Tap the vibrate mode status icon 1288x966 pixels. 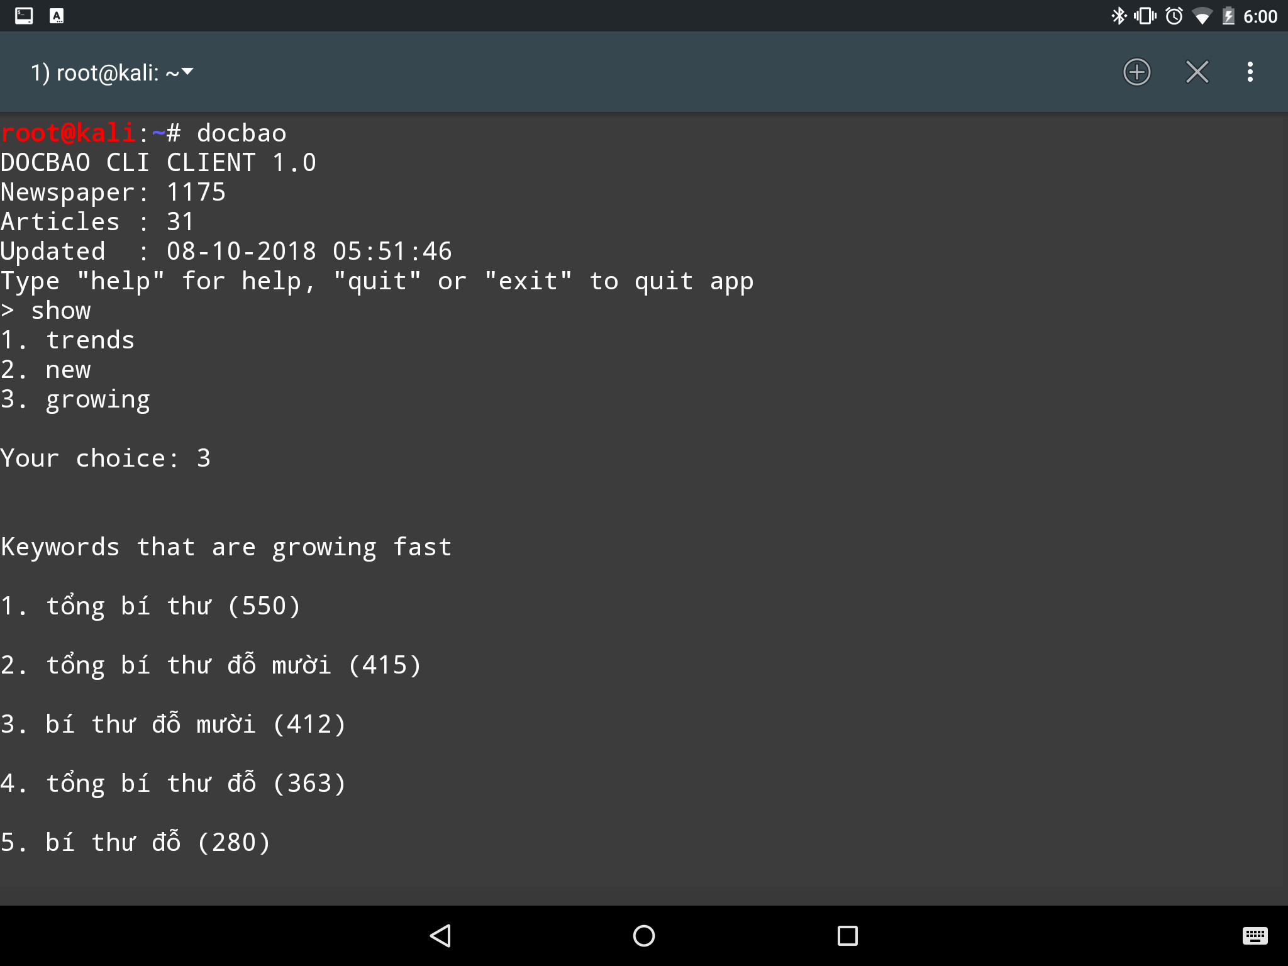[x=1145, y=16]
